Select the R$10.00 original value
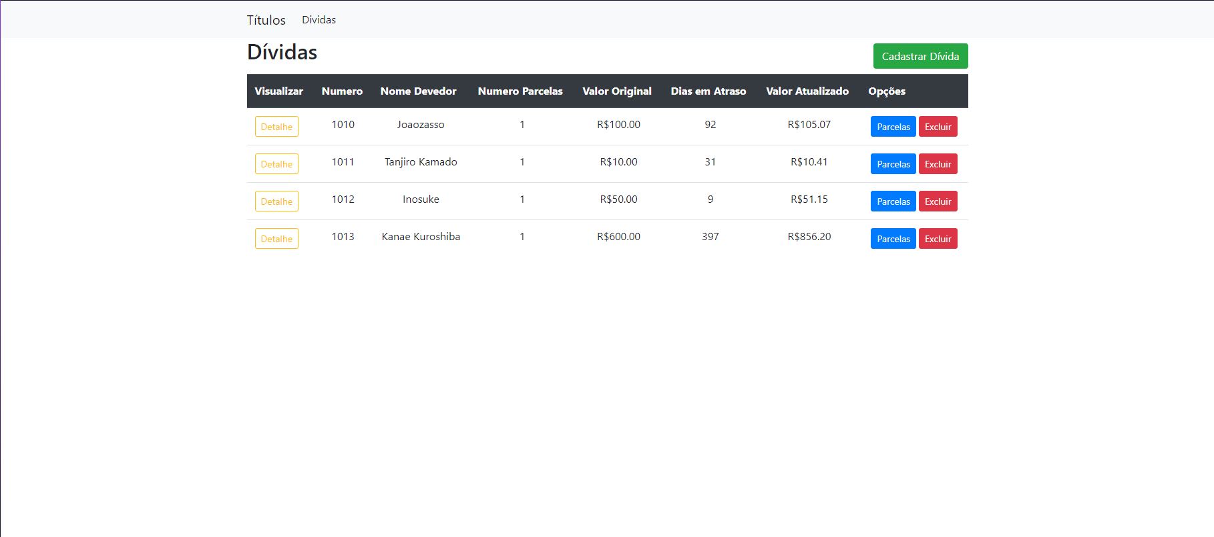 [x=618, y=162]
